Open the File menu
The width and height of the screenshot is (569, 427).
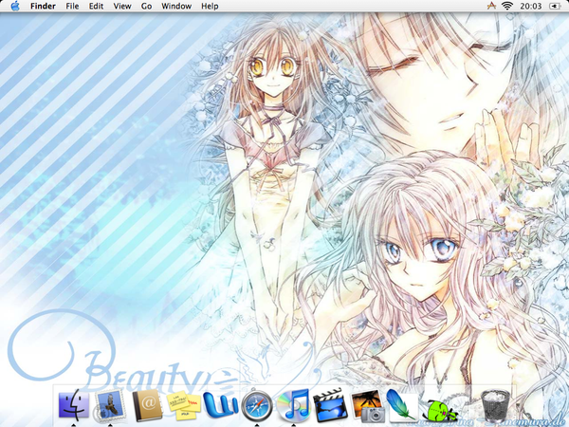(72, 7)
